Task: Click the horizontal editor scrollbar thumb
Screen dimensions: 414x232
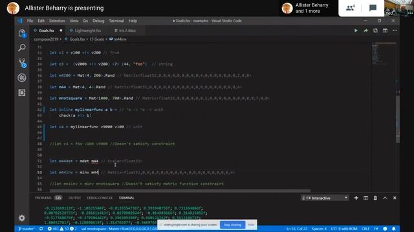Action: (180, 191)
